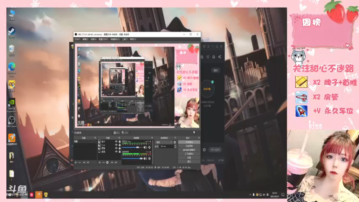This screenshot has width=359, height=202.
Task: Toggle visibility of the third source row
Action: point(116,148)
